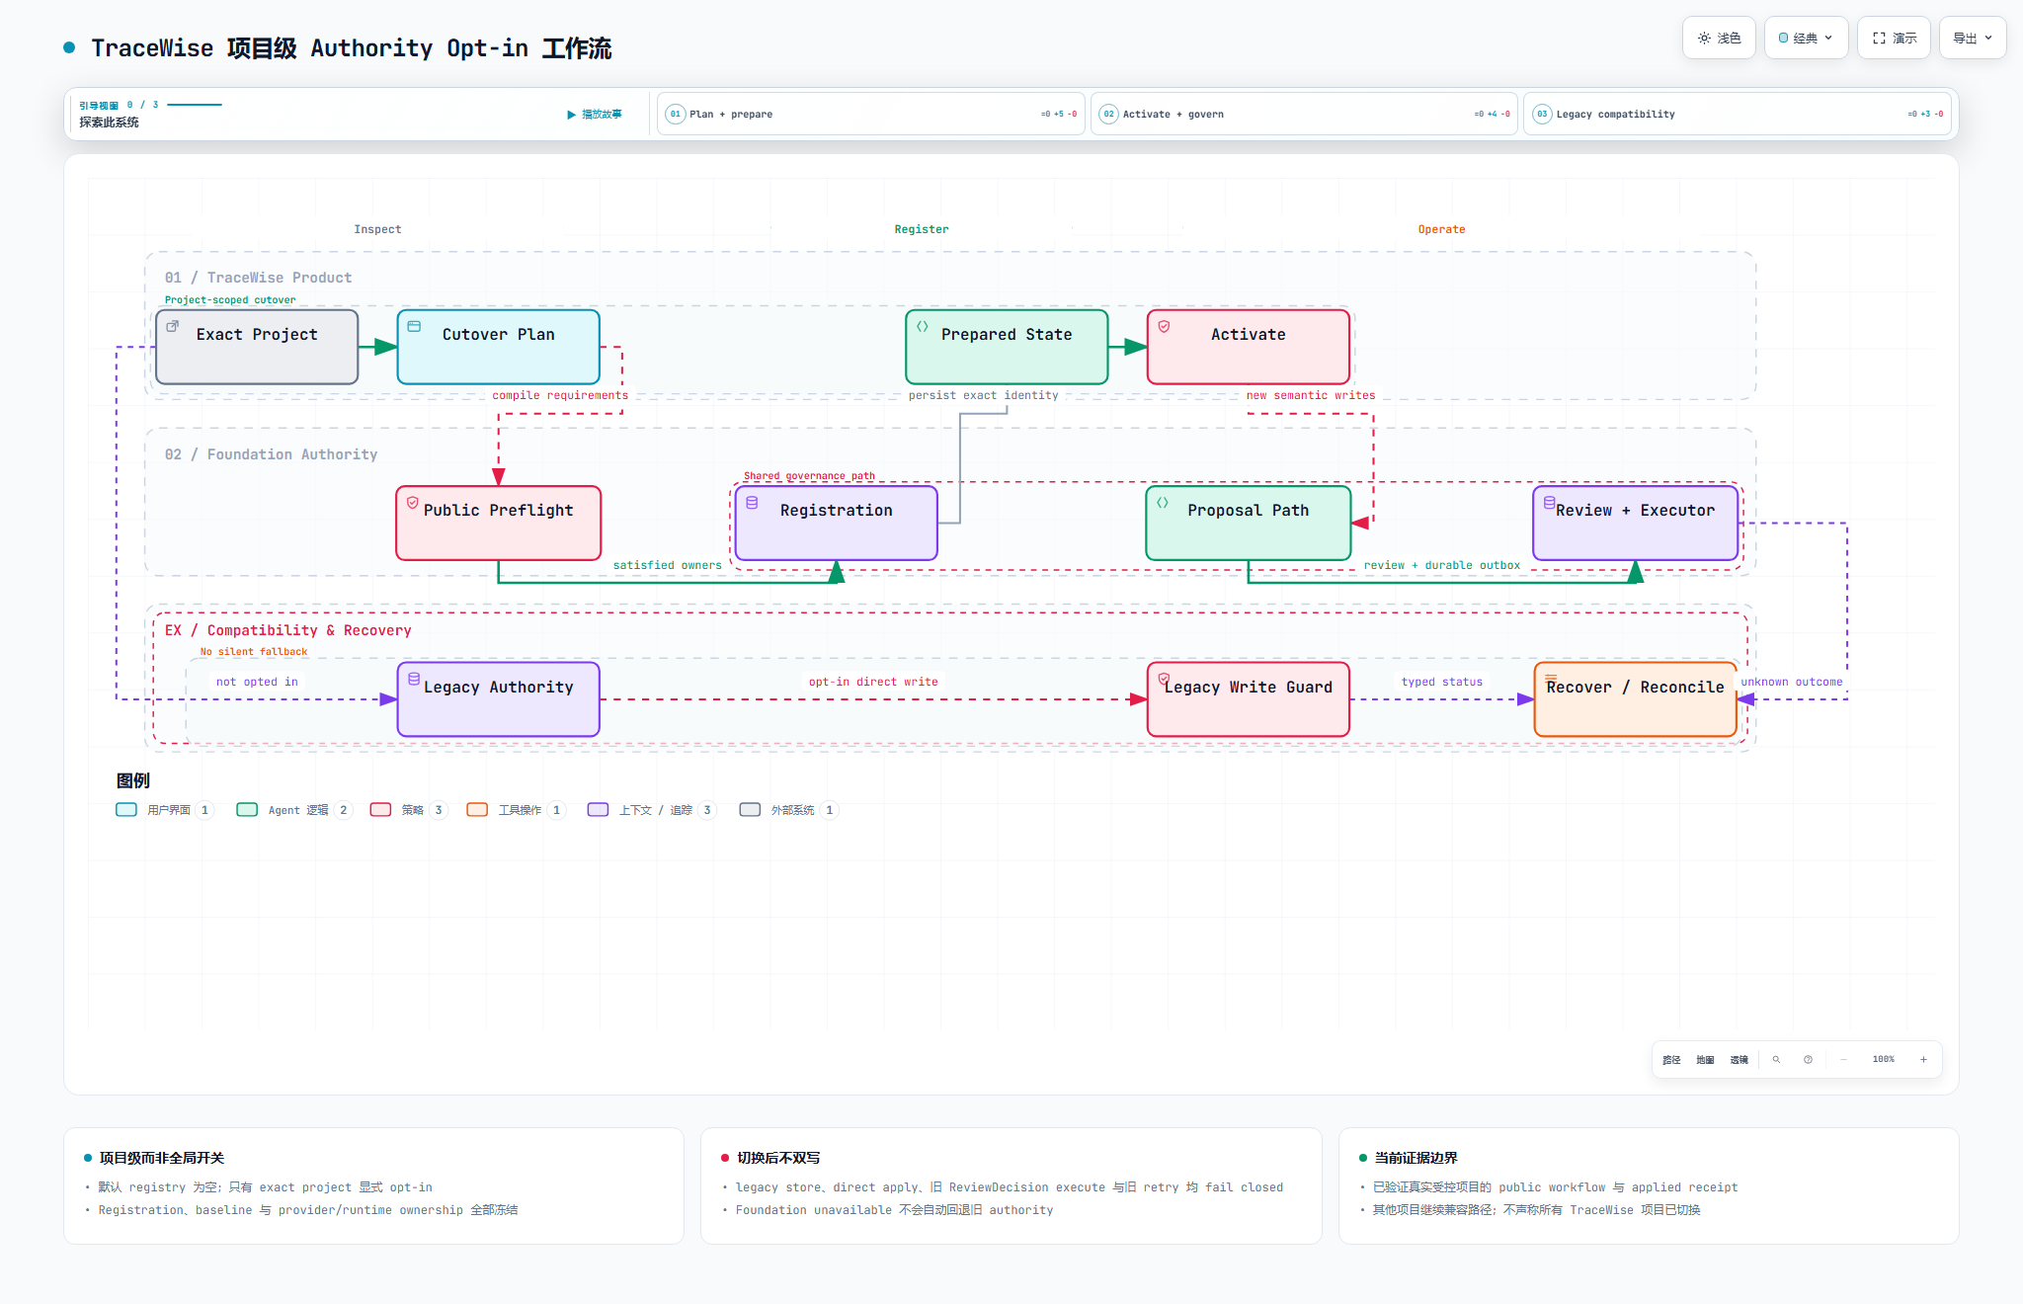Click the "typed status" edge label
The height and width of the screenshot is (1304, 2023).
pyautogui.click(x=1441, y=682)
